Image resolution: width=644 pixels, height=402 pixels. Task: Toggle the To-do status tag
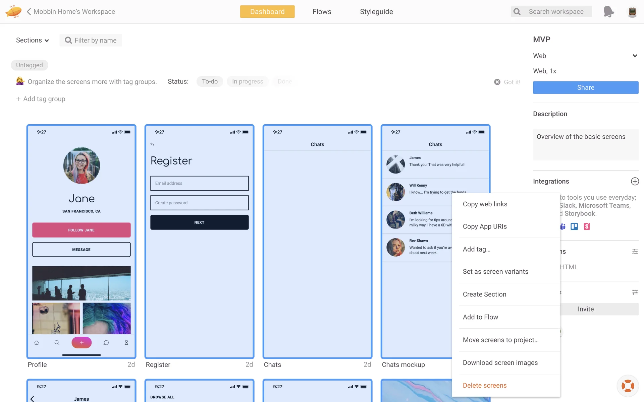[x=210, y=81]
